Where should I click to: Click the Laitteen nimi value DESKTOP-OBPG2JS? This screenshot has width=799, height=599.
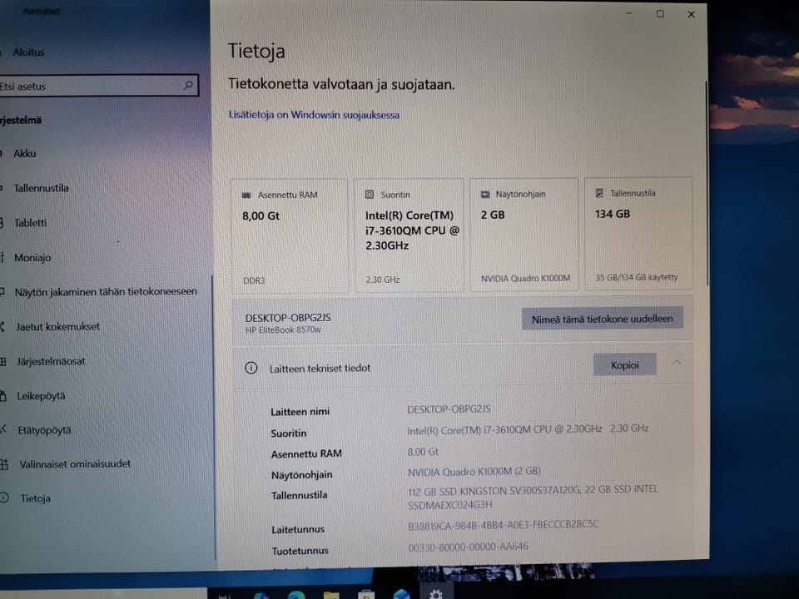pos(449,409)
